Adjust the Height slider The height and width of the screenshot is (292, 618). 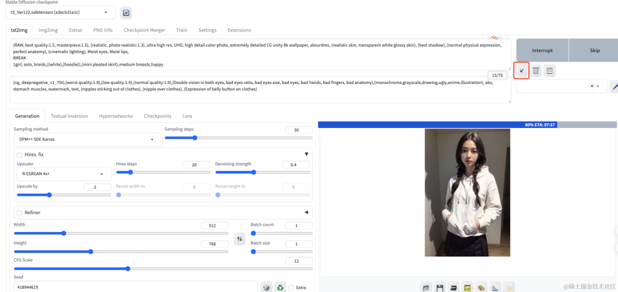(121, 251)
